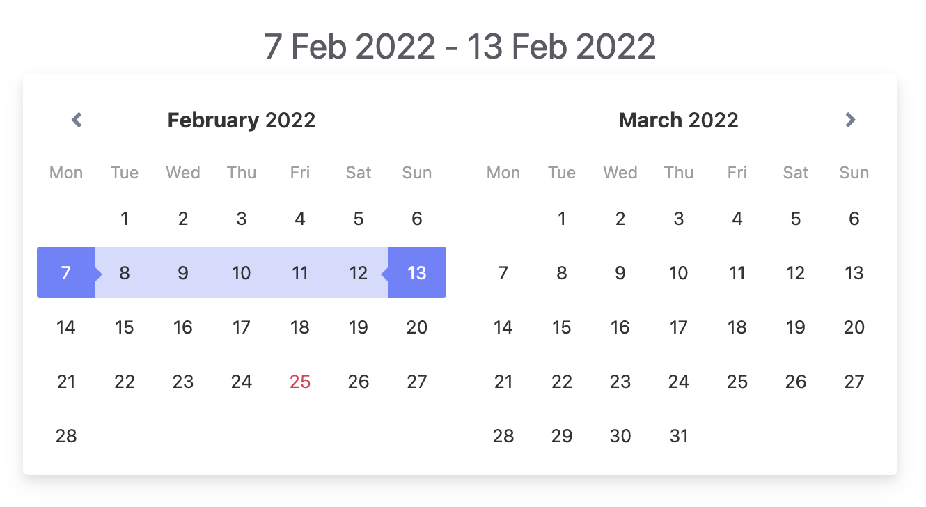Pick 9 March date
Viewport: 926px width, 507px height.
pyautogui.click(x=620, y=272)
